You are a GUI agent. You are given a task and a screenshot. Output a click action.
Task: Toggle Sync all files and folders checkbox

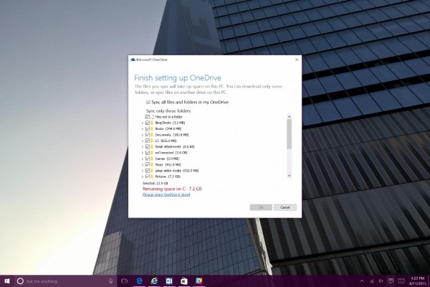click(x=148, y=102)
